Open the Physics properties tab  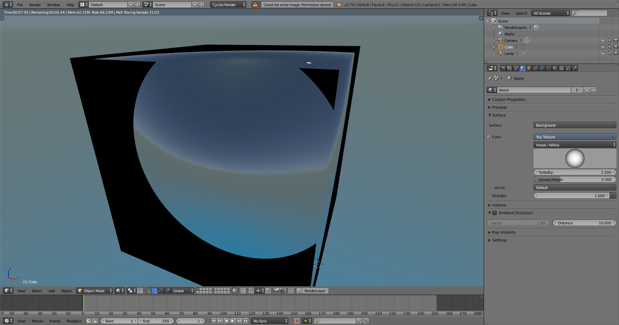[x=574, y=68]
